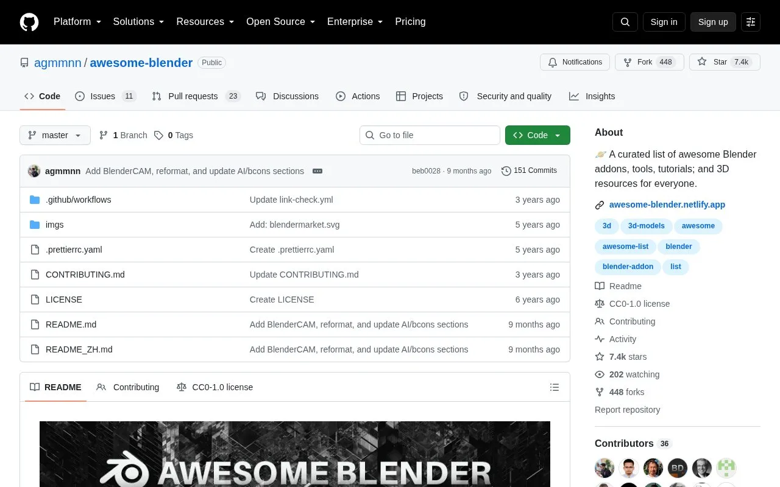Viewport: 780px width, 487px height.
Task: Open the Pull requests tab
Action: [x=196, y=96]
